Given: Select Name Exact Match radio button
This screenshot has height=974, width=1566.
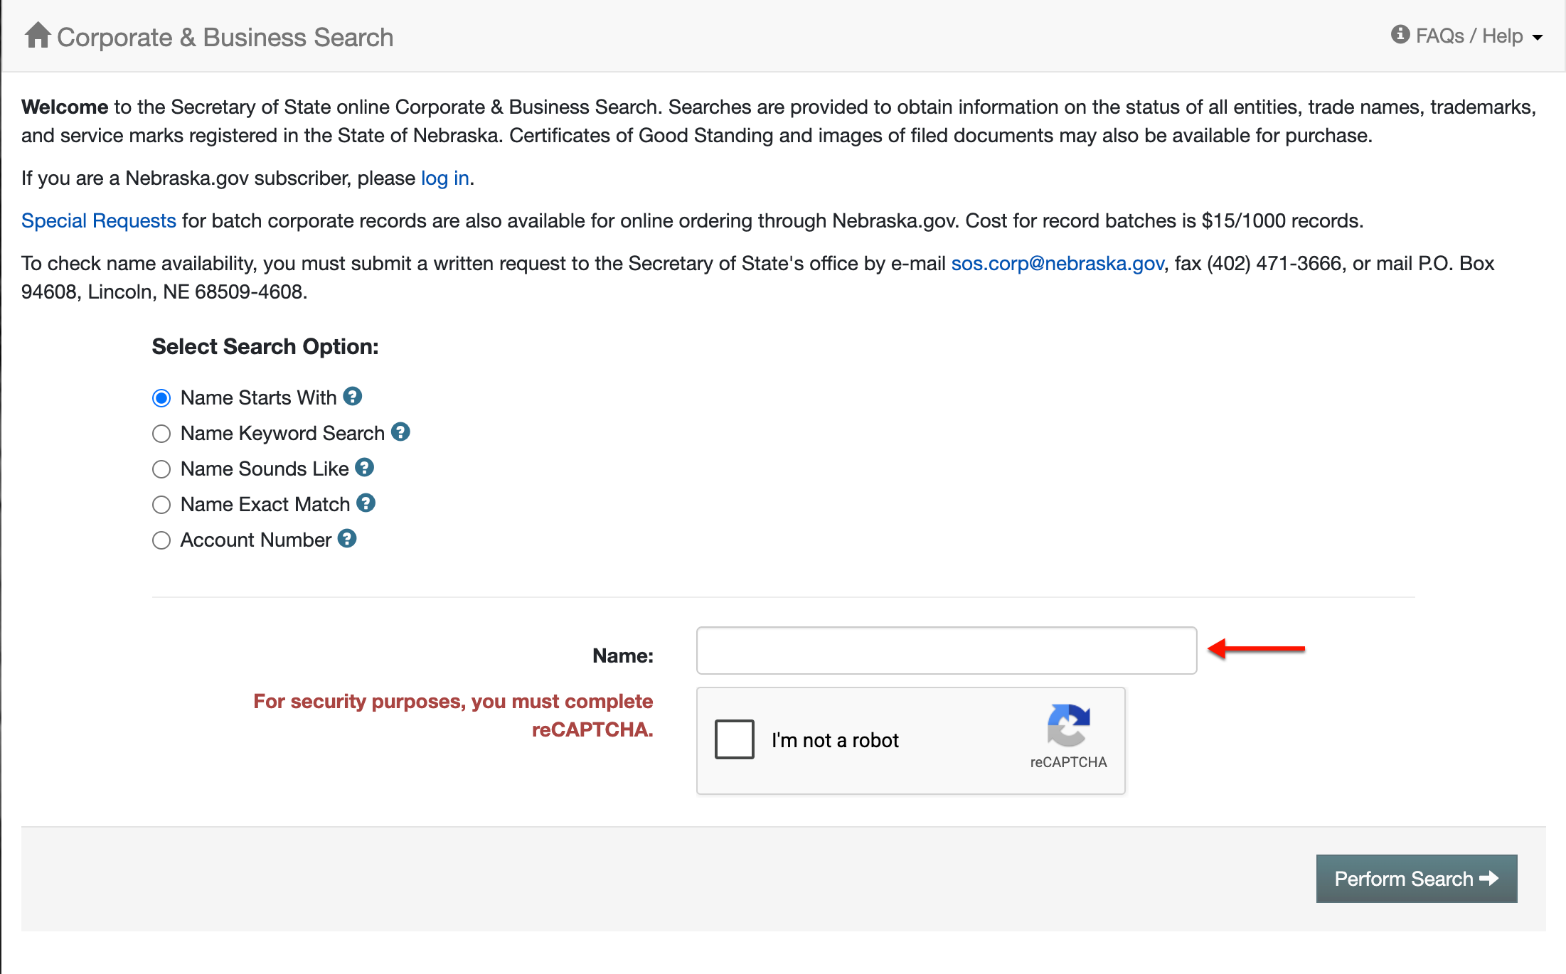Looking at the screenshot, I should pos(161,505).
